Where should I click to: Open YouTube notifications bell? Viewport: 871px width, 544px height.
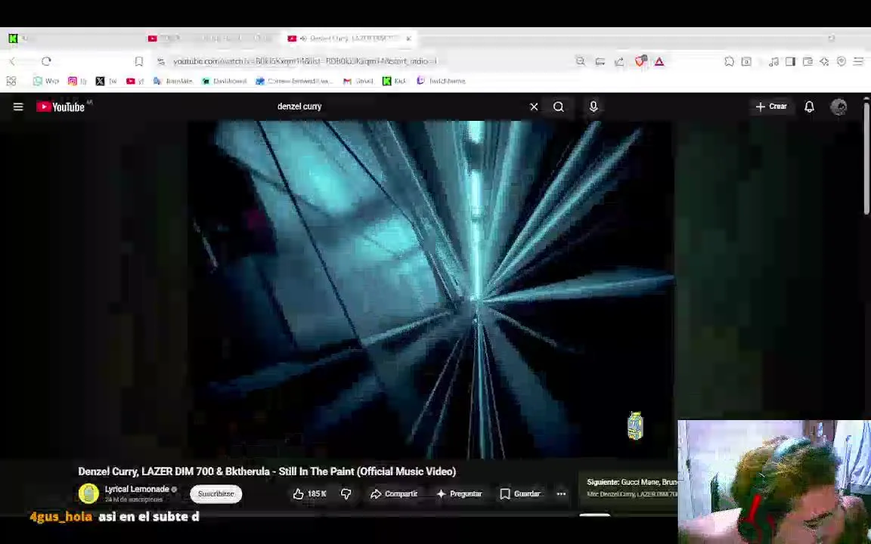(x=809, y=107)
